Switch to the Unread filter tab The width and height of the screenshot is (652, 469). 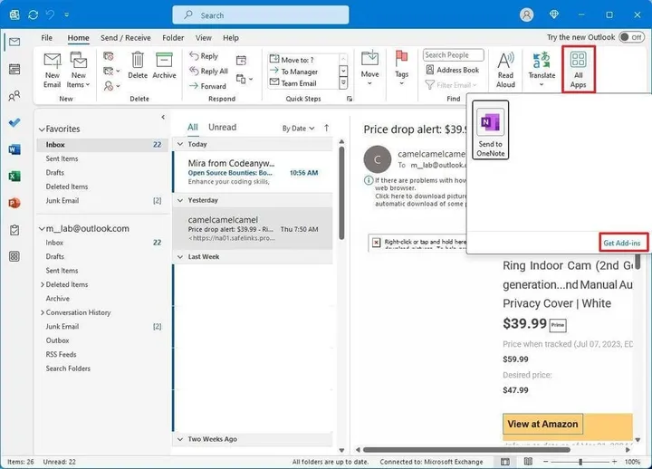(x=222, y=128)
